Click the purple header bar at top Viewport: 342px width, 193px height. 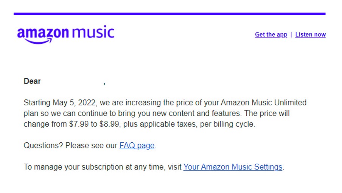[169, 14]
